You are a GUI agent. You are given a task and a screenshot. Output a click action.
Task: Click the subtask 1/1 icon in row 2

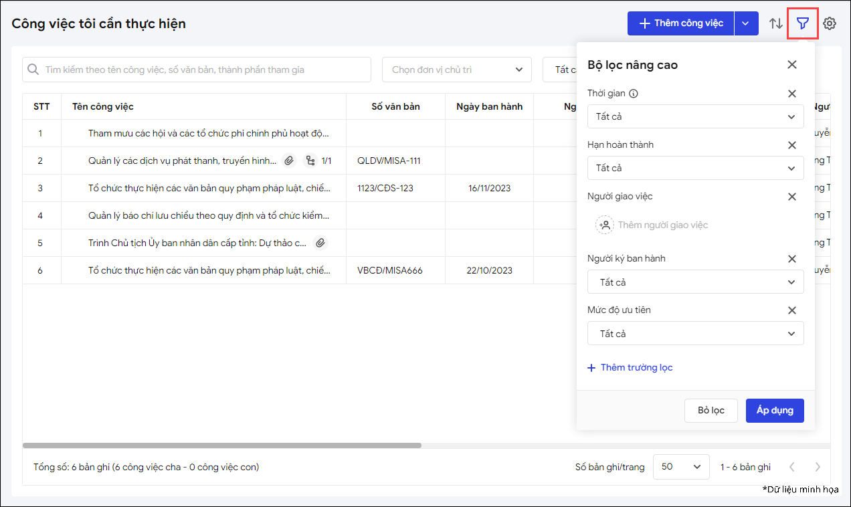click(x=310, y=161)
